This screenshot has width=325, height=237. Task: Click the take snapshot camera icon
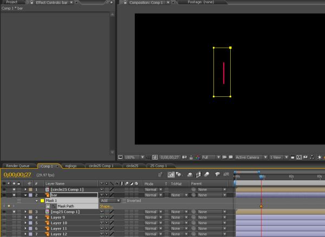click(x=184, y=157)
